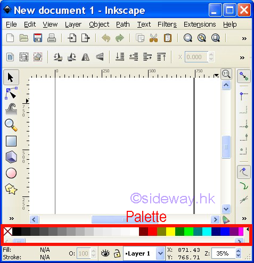The width and height of the screenshot is (254, 263).
Task: Click the vertical scrollbar down arrow
Action: pyautogui.click(x=226, y=209)
